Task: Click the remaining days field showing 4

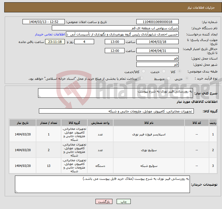Action: tap(84, 42)
